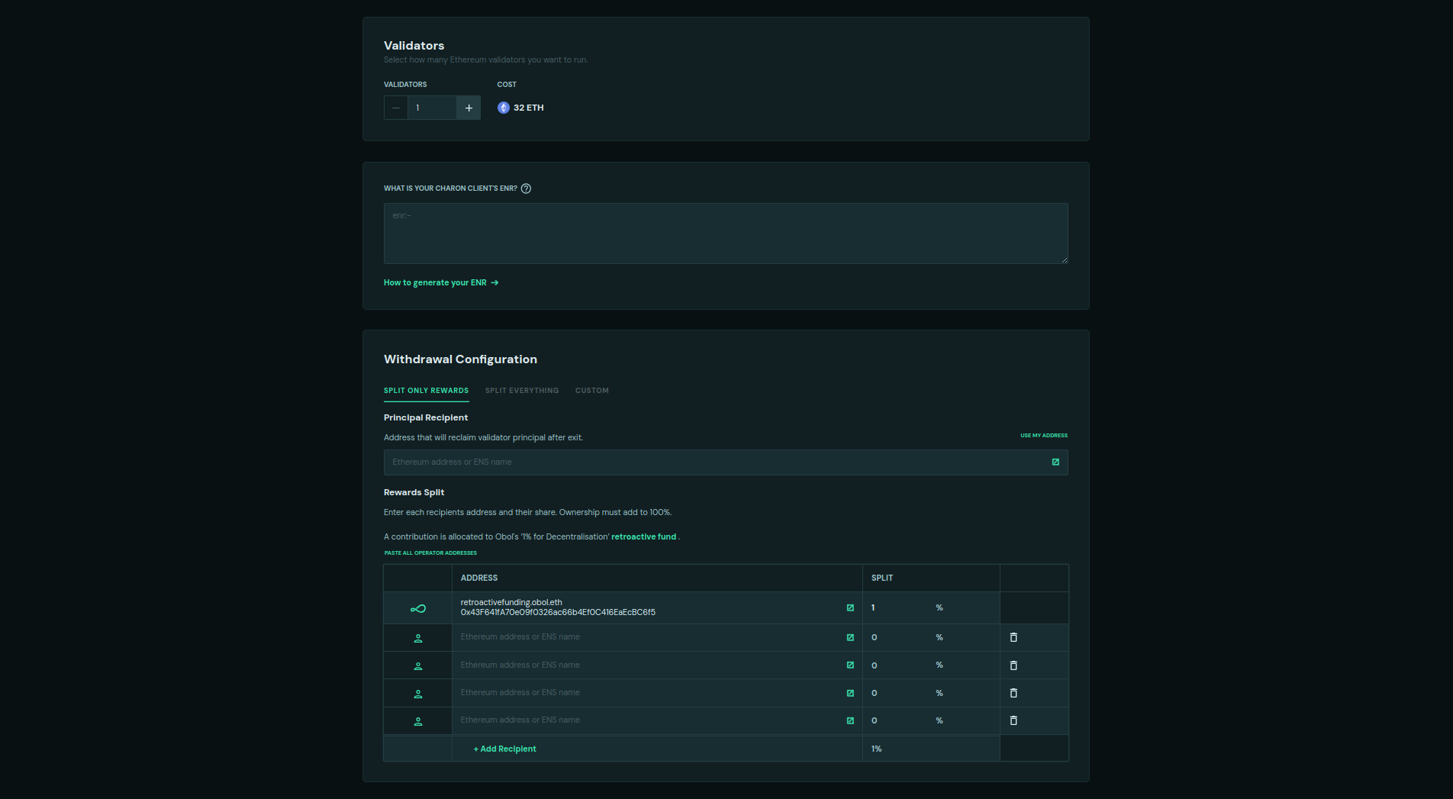Remove the last recipient row via trash icon
This screenshot has width=1453, height=799.
point(1013,720)
